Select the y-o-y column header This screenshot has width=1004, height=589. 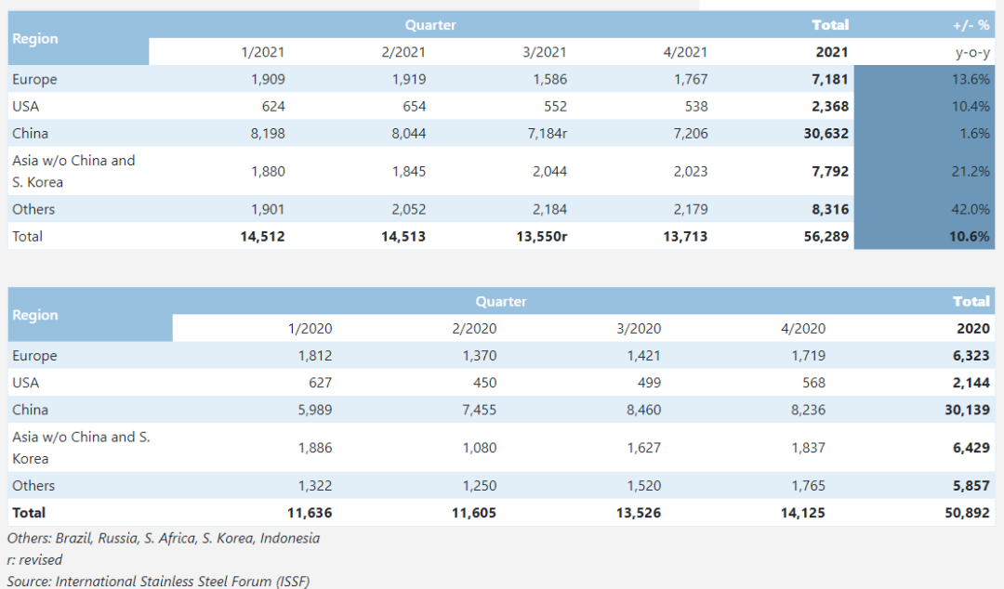pyautogui.click(x=971, y=52)
